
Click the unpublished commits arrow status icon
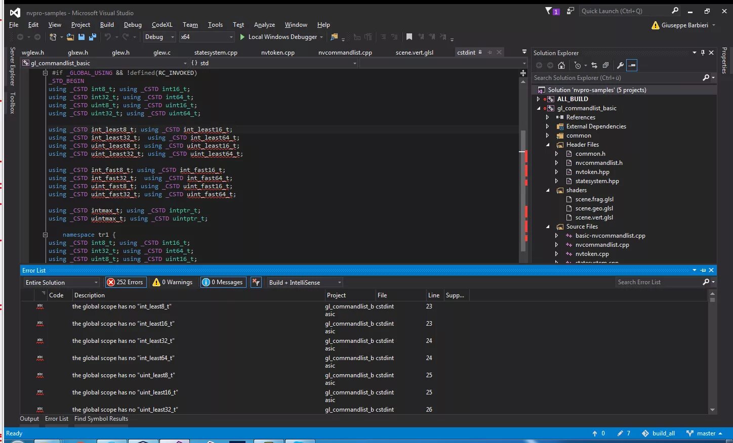(598, 433)
